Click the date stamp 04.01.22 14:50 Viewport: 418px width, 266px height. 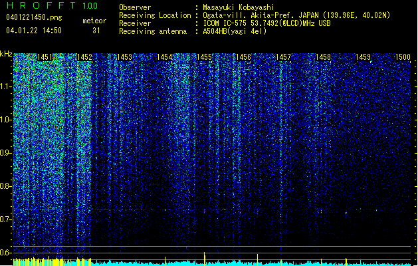(x=34, y=31)
